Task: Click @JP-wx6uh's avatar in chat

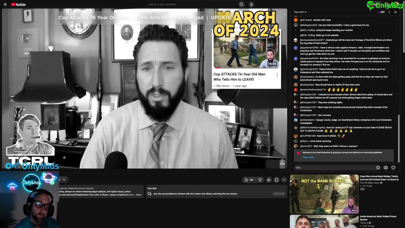Action: click(296, 20)
